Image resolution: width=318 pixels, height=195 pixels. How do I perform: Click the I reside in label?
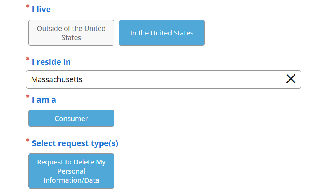click(51, 62)
